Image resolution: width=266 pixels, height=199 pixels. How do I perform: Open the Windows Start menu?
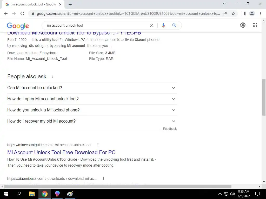(x=6, y=194)
